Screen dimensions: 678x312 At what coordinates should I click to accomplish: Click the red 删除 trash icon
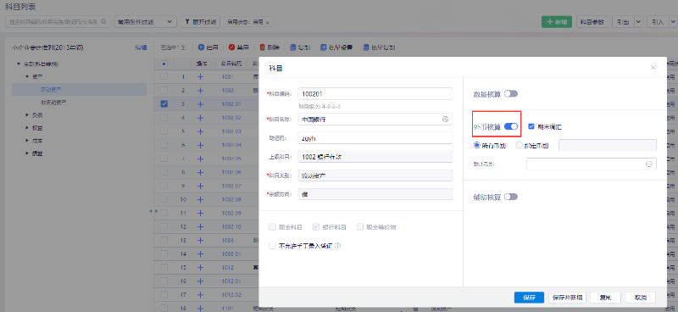[262, 47]
